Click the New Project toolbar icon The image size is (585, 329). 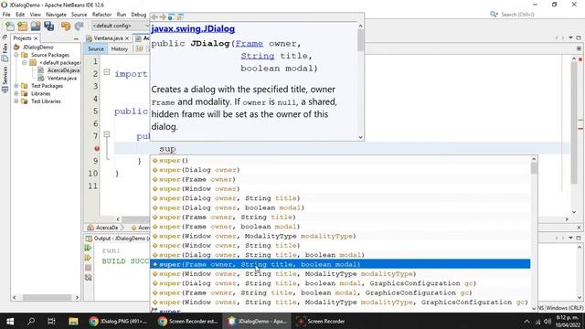[22, 27]
